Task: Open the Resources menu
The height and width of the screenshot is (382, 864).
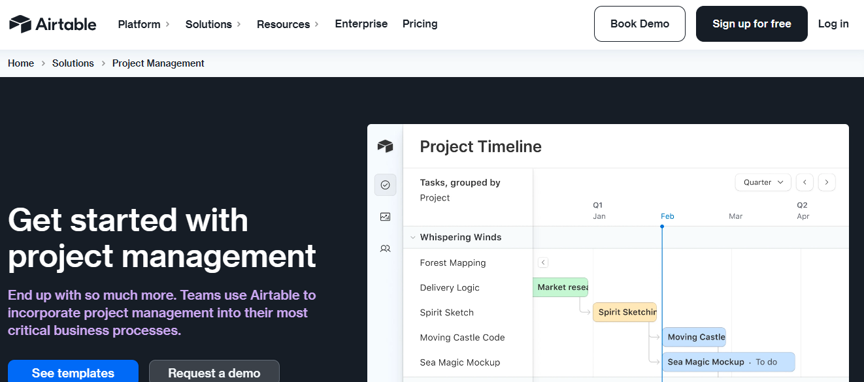Action: [x=288, y=24]
